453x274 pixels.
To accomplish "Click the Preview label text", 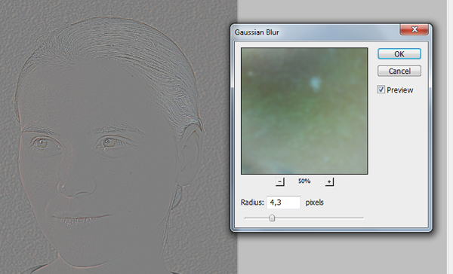I will coord(400,90).
